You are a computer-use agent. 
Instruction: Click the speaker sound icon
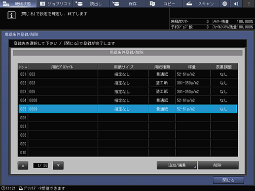tap(236, 3)
